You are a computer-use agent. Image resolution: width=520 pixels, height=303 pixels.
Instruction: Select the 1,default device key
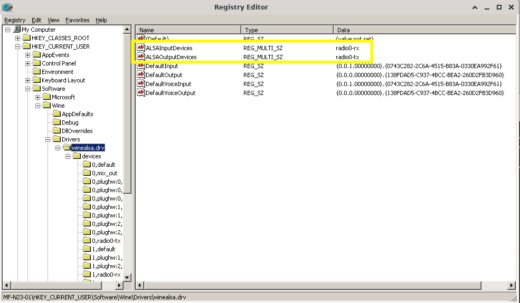103,249
